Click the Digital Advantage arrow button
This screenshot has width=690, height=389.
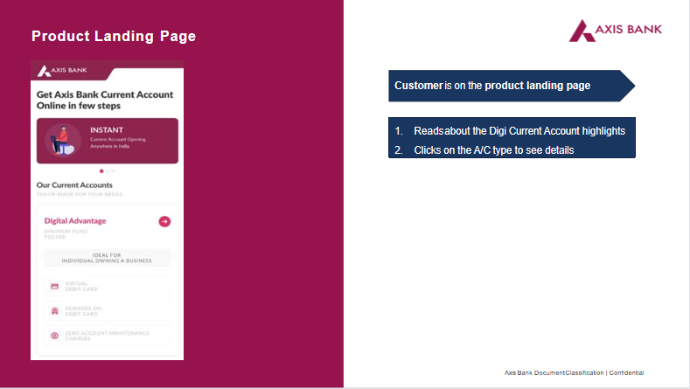(x=164, y=221)
